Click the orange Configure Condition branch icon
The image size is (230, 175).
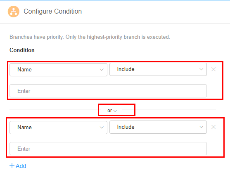pos(14,12)
